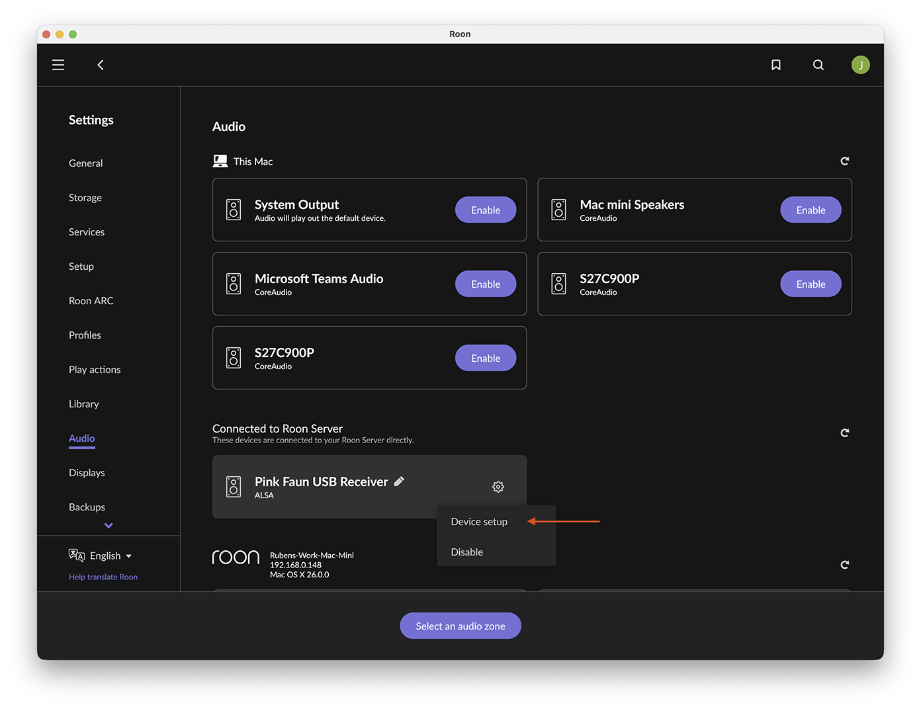
Task: Open Play actions settings
Action: (95, 370)
